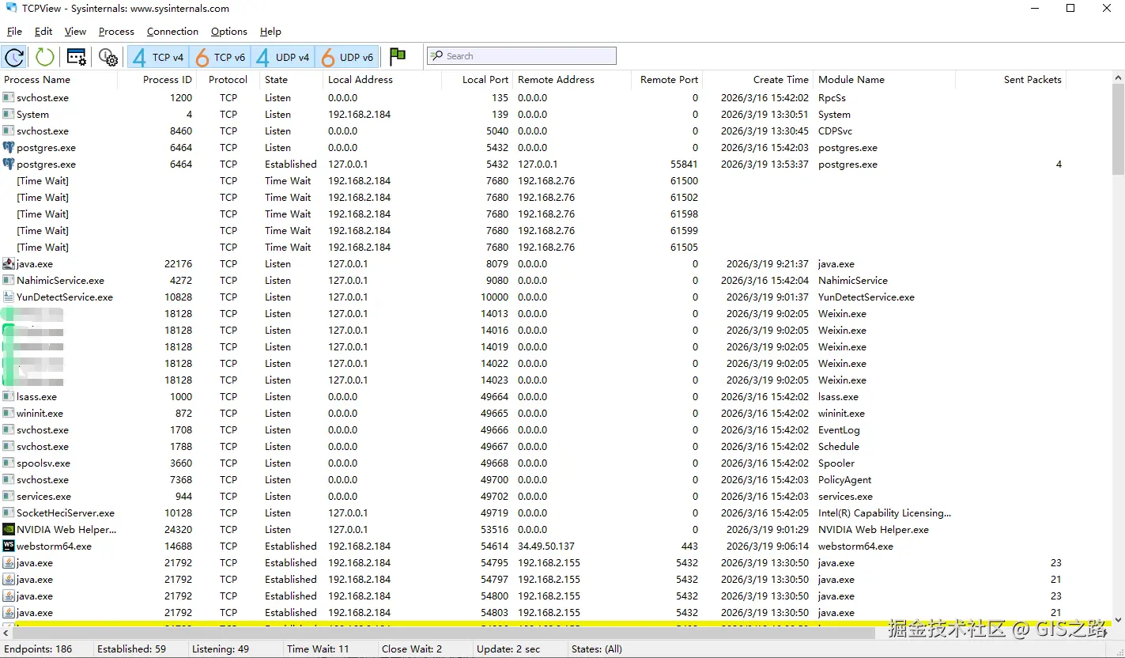Image resolution: width=1125 pixels, height=658 pixels.
Task: Toggle the UDP v6 filter
Action: click(347, 57)
